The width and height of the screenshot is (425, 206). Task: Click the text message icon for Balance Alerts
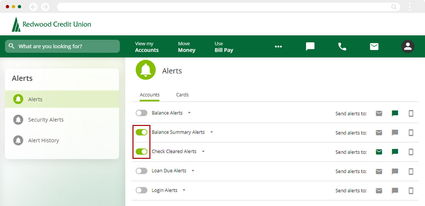[395, 114]
